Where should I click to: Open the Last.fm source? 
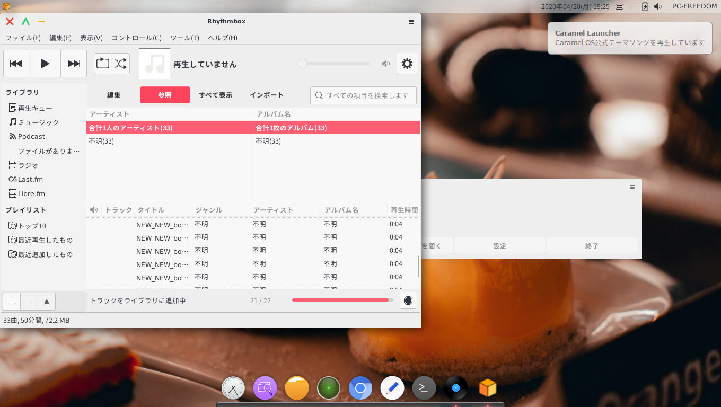coord(30,179)
